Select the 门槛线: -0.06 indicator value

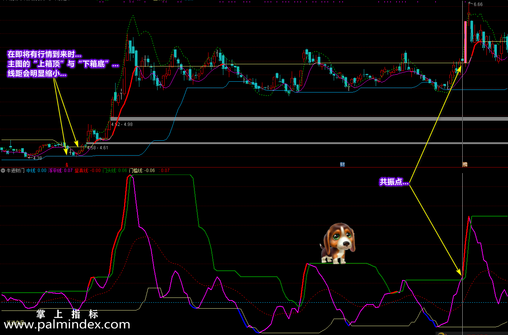(142, 170)
